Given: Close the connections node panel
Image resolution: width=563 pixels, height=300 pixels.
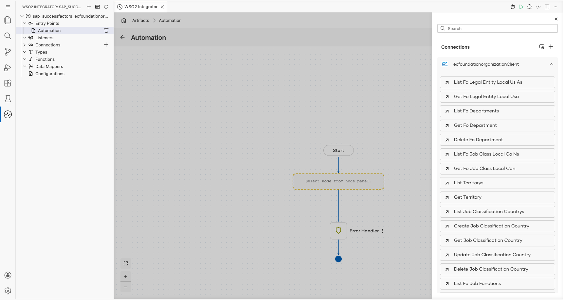Looking at the screenshot, I should click(x=556, y=19).
